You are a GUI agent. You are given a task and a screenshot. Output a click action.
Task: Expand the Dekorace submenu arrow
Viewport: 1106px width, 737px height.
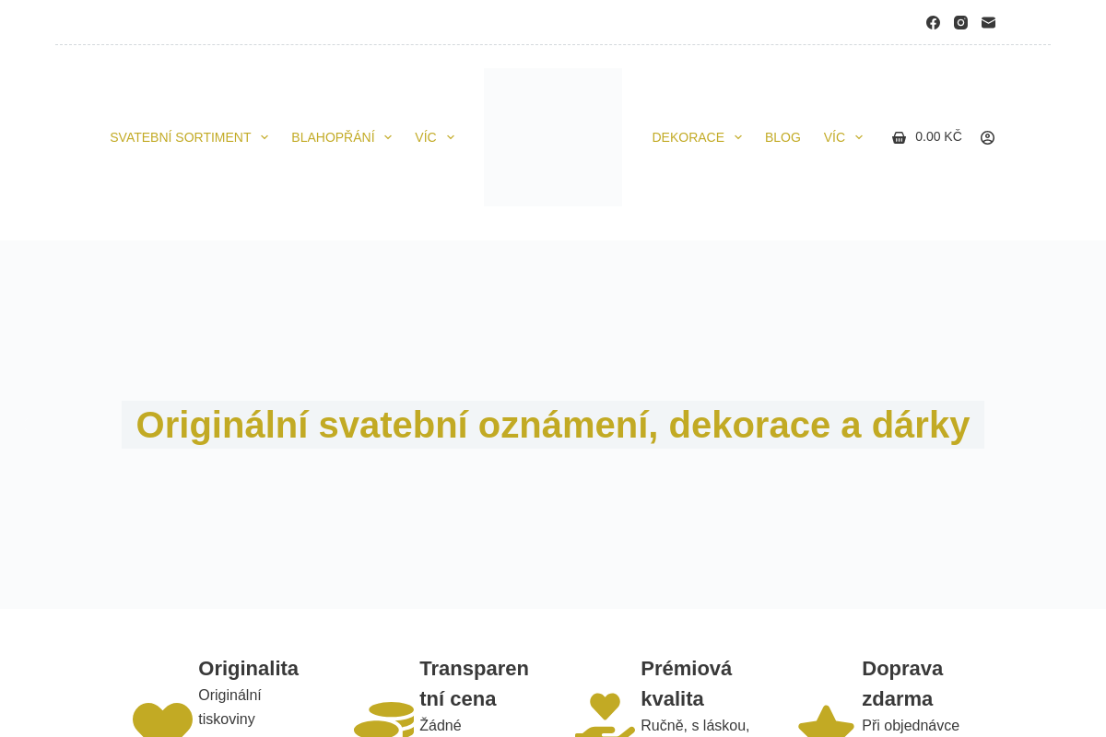pyautogui.click(x=738, y=137)
